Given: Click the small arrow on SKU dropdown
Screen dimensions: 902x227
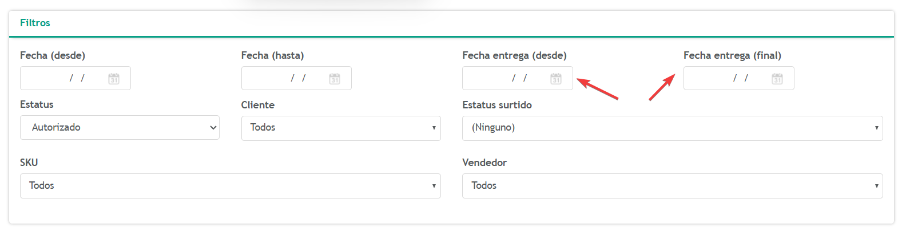Looking at the screenshot, I should click(x=434, y=186).
